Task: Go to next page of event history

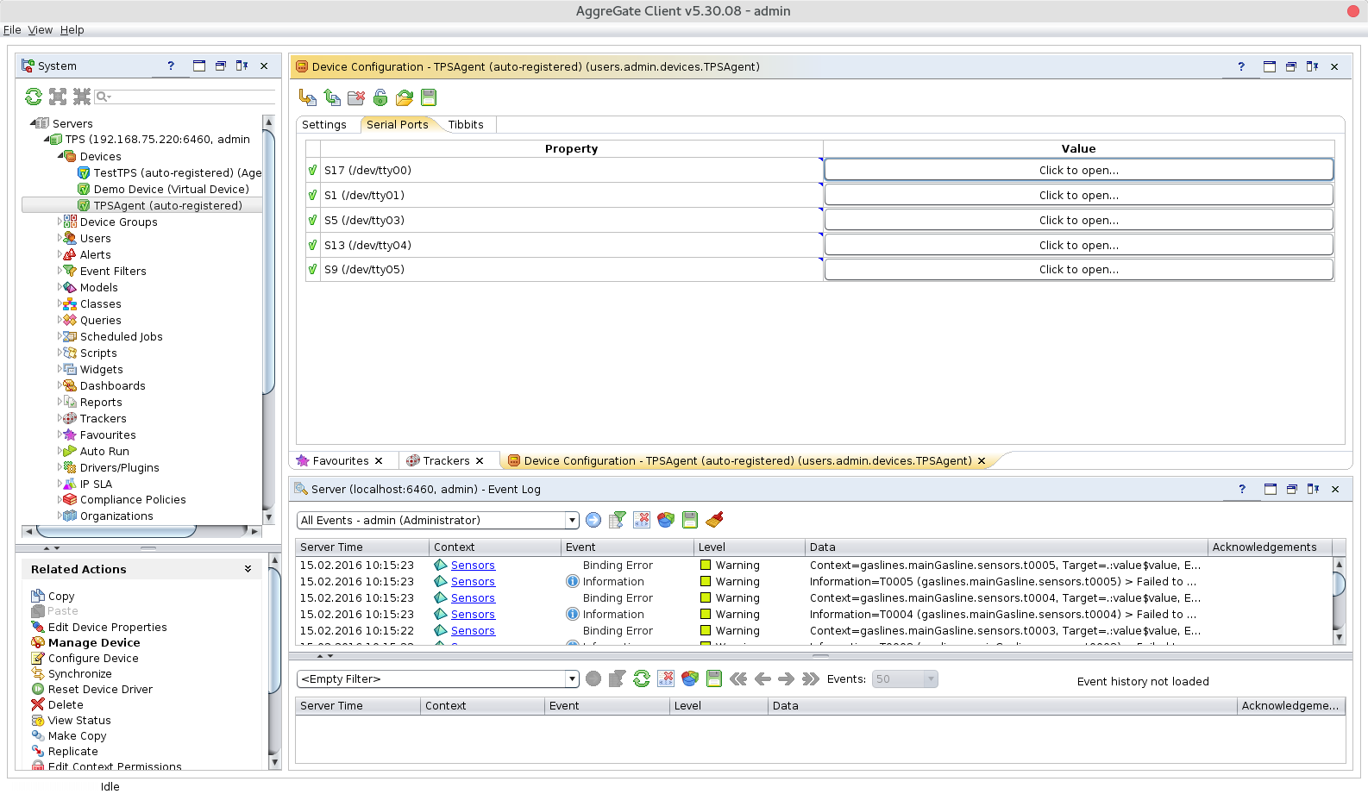Action: [786, 678]
